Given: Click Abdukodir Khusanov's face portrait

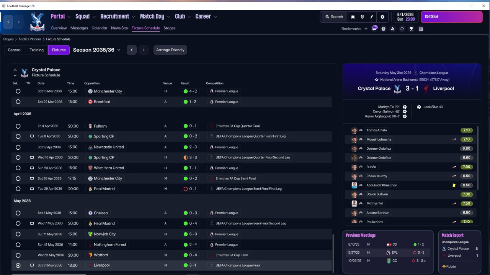Looking at the screenshot, I should pyautogui.click(x=354, y=185).
